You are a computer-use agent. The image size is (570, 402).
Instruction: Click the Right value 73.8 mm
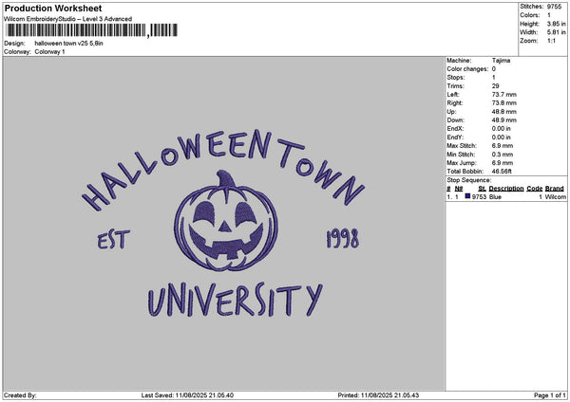[x=503, y=103]
